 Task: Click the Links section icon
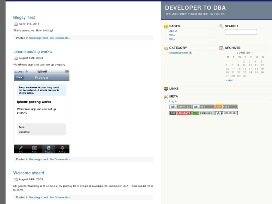(x=166, y=89)
